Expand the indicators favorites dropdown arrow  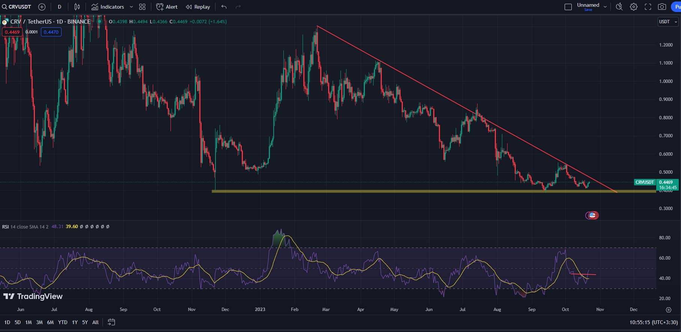tap(131, 7)
